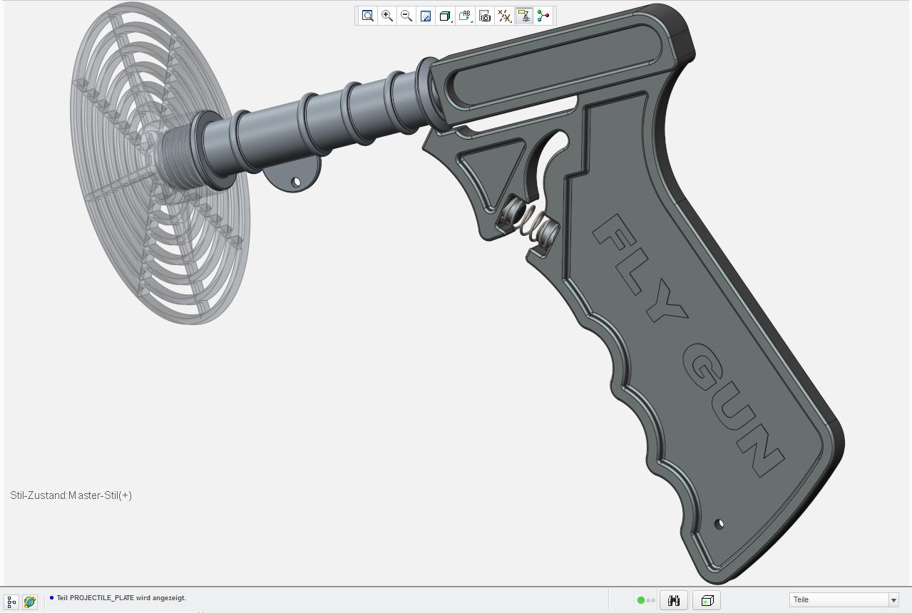This screenshot has height=613, width=912.
Task: Click the green regeneration status indicator
Action: pos(641,600)
